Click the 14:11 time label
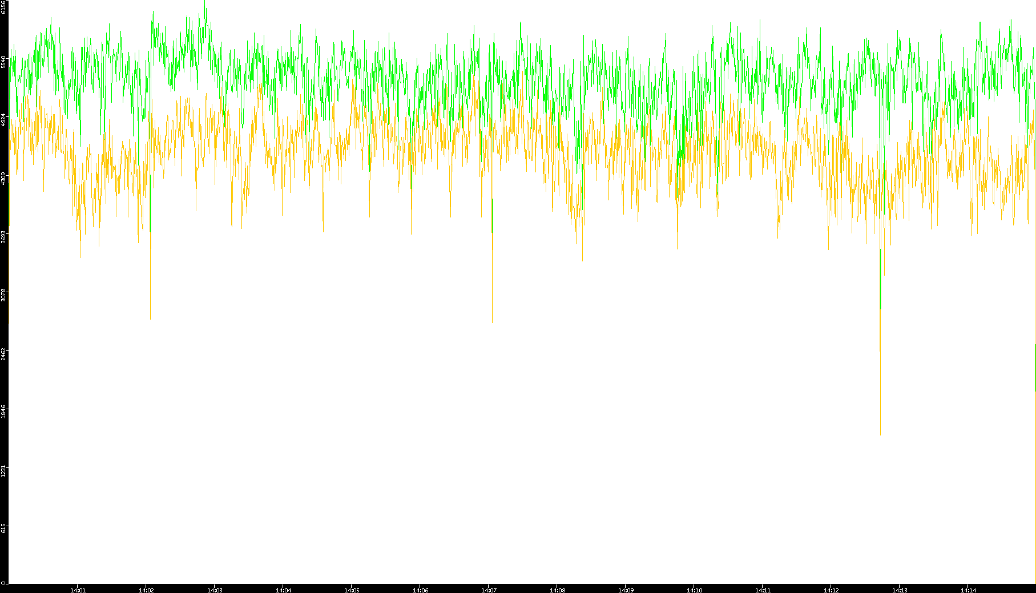 point(763,590)
